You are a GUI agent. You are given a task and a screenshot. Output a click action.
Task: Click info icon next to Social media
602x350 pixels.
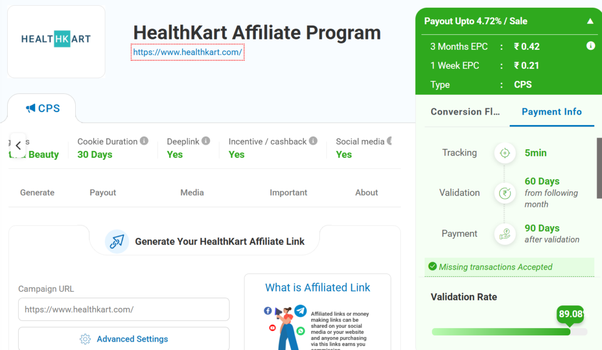tap(390, 141)
